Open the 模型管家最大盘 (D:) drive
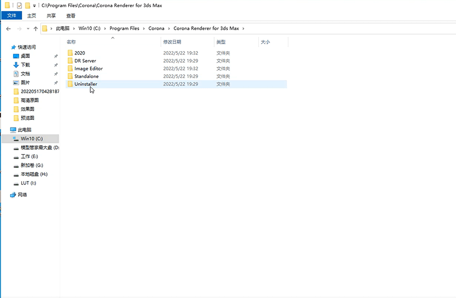Viewport: 456px width, 298px height. 40,148
